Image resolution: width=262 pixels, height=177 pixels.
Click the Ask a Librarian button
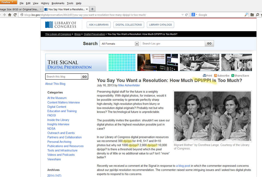pos(99,25)
